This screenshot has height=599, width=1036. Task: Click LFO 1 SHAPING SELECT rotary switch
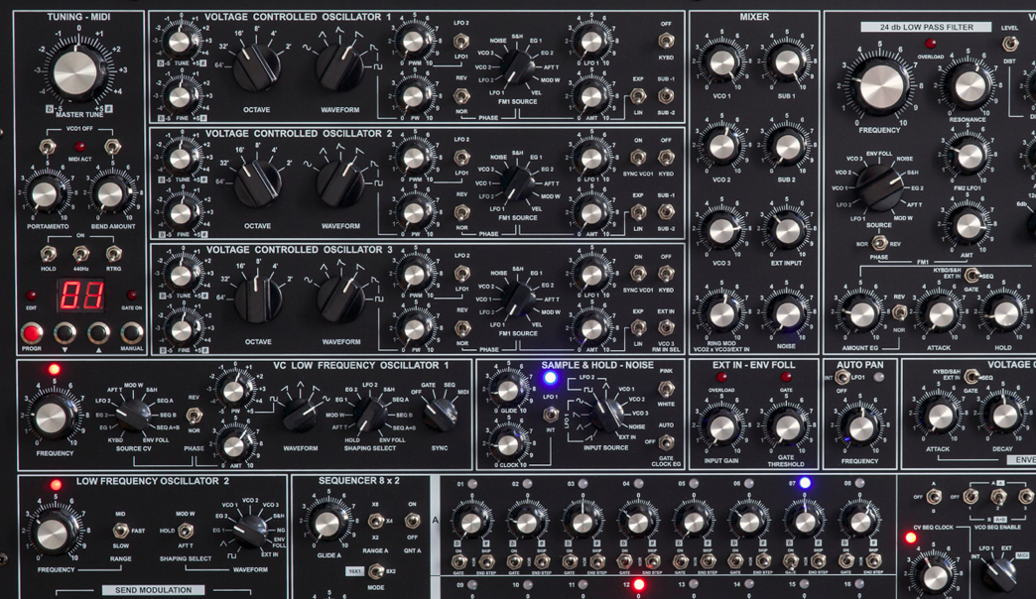click(369, 415)
